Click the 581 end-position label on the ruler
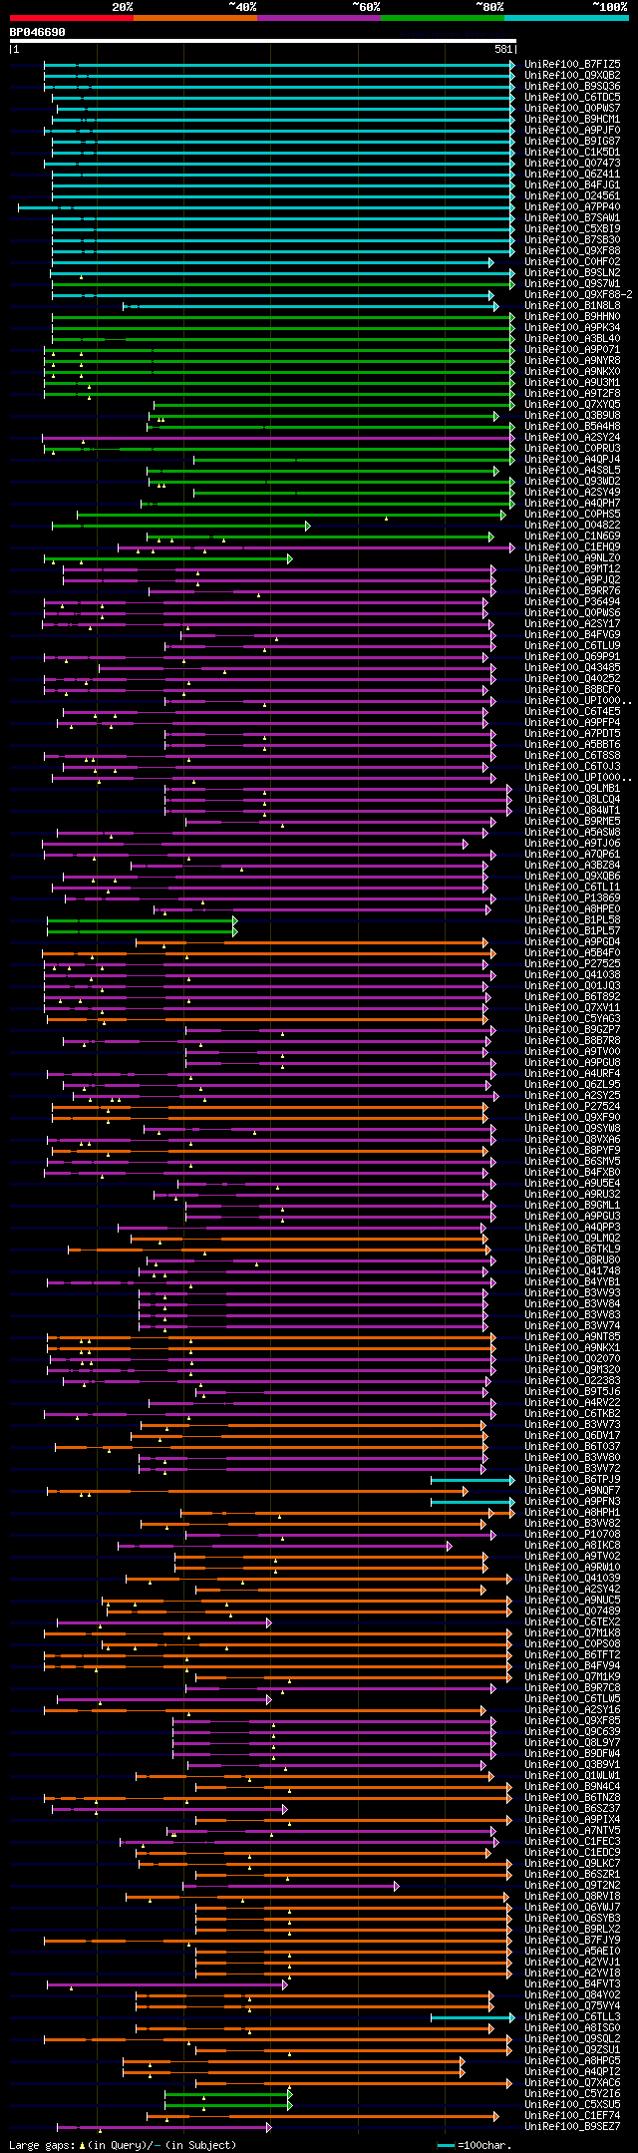 (503, 49)
